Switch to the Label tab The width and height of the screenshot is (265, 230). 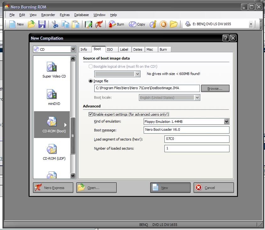[x=124, y=49]
